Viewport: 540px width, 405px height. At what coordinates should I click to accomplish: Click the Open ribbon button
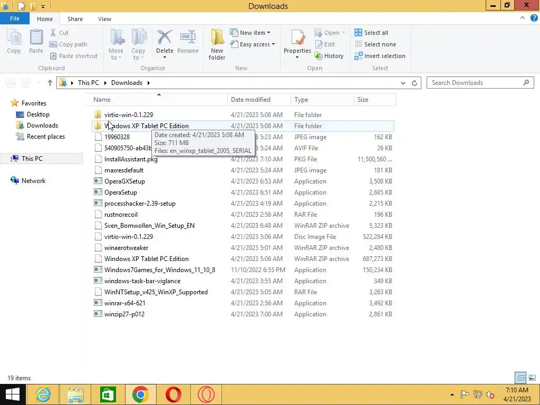pos(330,33)
